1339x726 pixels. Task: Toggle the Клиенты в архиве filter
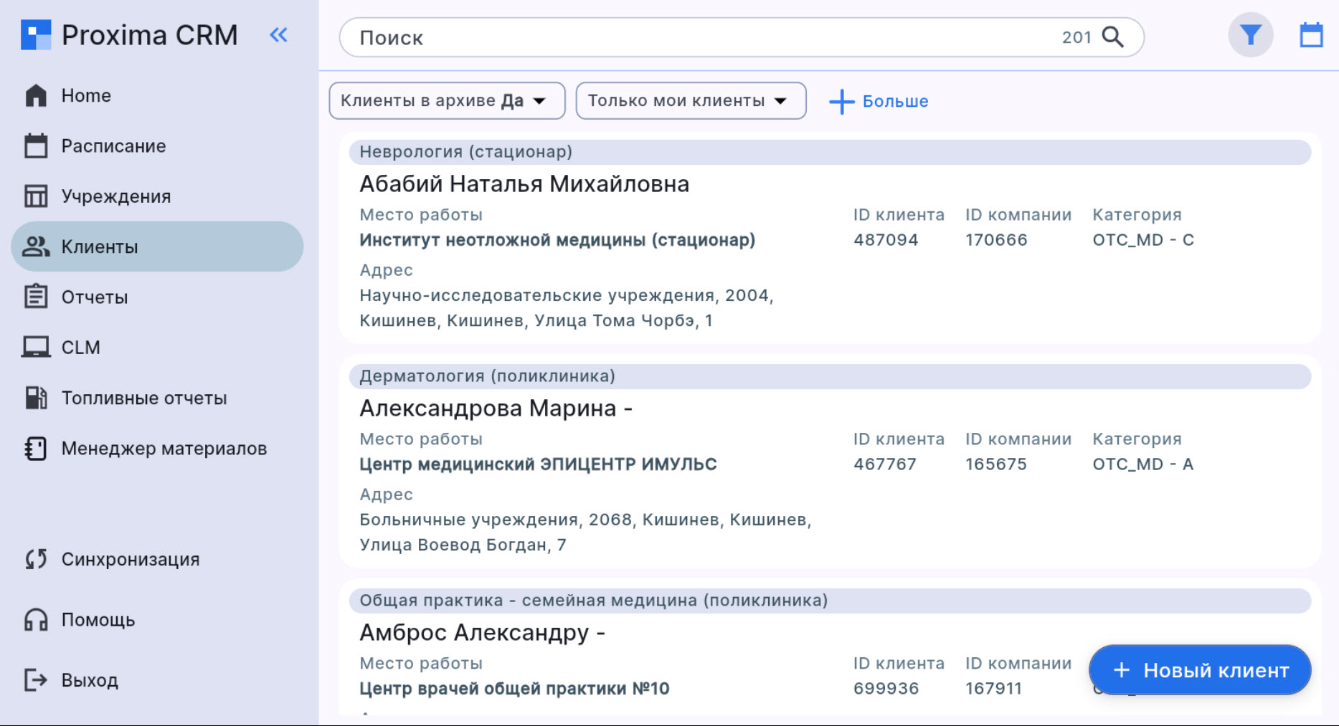click(x=446, y=100)
